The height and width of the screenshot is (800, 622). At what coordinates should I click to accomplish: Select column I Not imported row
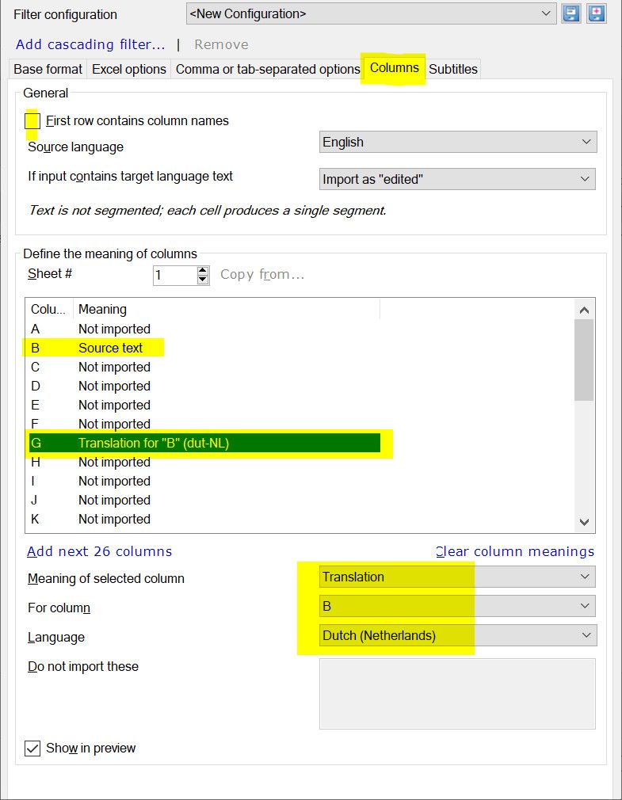pyautogui.click(x=204, y=481)
